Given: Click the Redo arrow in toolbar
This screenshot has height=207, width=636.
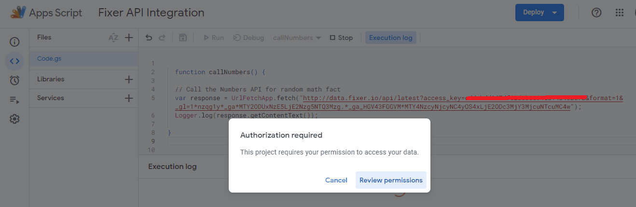Looking at the screenshot, I should pos(162,38).
